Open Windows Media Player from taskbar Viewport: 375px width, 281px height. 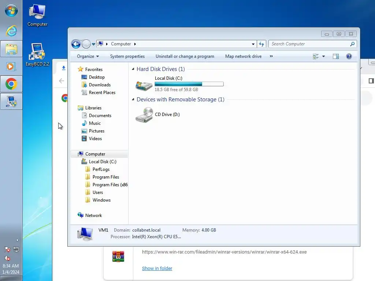coord(11,67)
